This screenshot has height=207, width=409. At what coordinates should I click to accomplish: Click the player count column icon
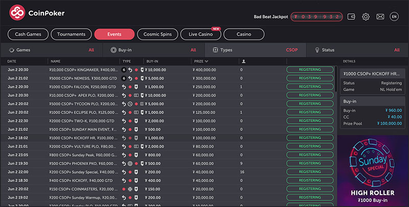243,61
